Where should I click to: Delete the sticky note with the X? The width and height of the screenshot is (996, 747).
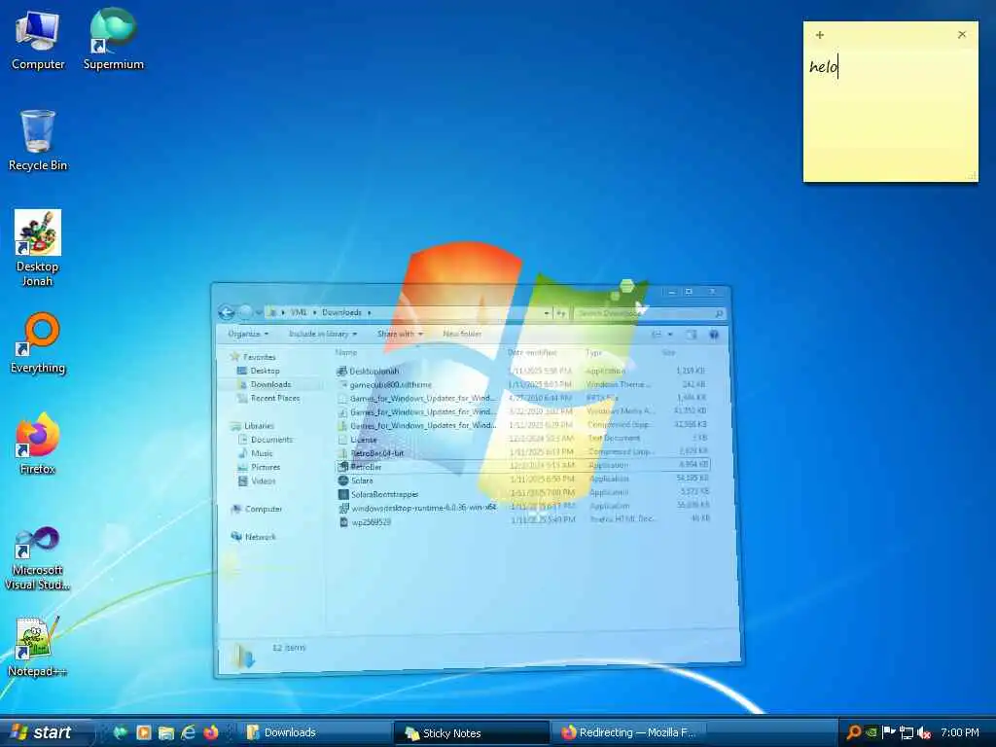962,34
